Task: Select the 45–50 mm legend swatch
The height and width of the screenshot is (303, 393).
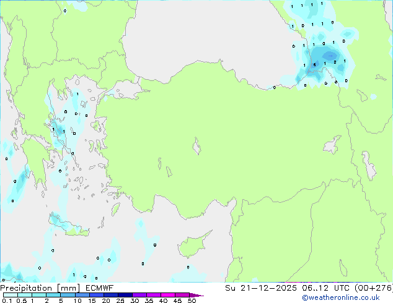Action: [x=182, y=295]
